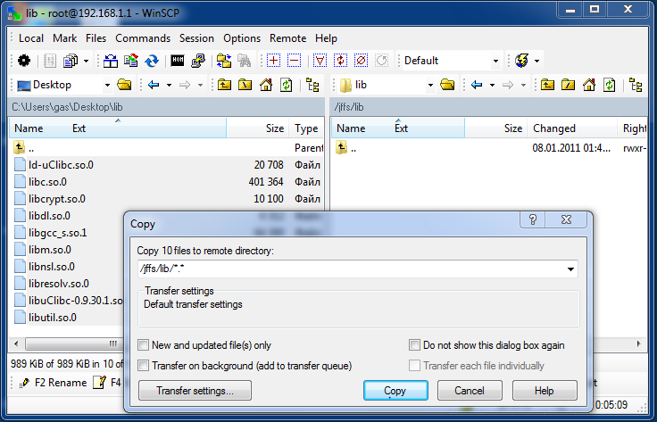Image resolution: width=657 pixels, height=422 pixels.
Task: Click the Synchronize directories icon
Action: [x=131, y=61]
